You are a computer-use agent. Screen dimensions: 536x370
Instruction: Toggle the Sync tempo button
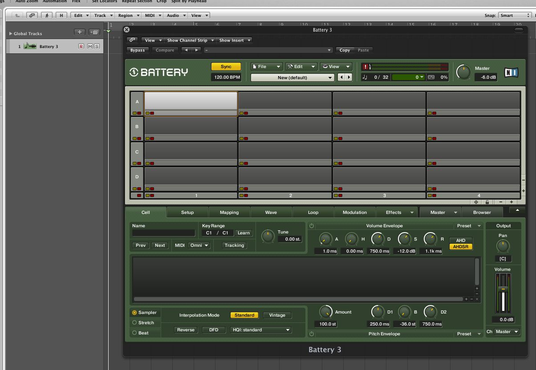[x=226, y=67]
